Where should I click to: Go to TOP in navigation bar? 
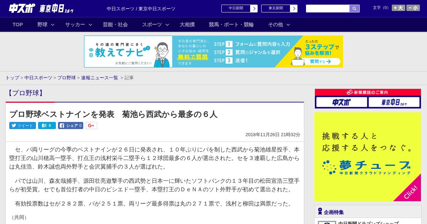click(x=18, y=25)
